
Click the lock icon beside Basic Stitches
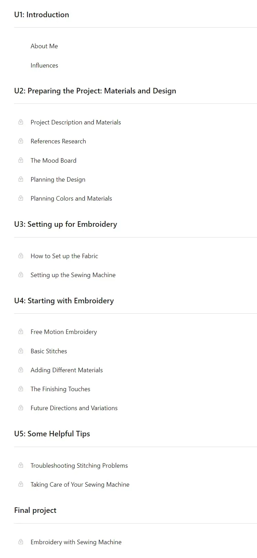(x=21, y=351)
